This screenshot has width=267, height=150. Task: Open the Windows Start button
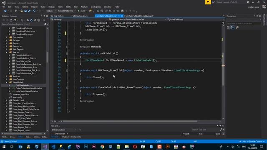tap(4, 146)
